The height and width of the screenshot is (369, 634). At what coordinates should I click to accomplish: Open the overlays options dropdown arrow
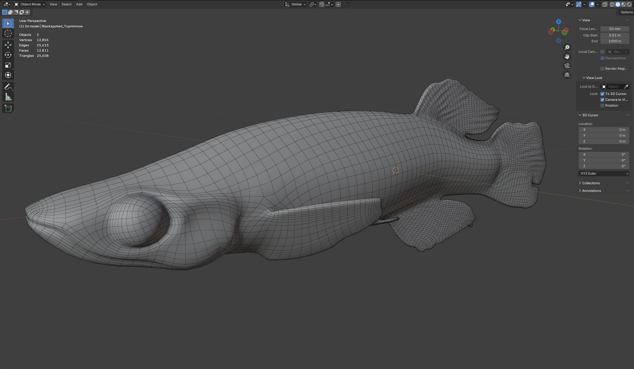[x=597, y=4]
